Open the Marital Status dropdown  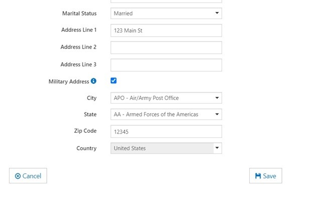pyautogui.click(x=166, y=14)
